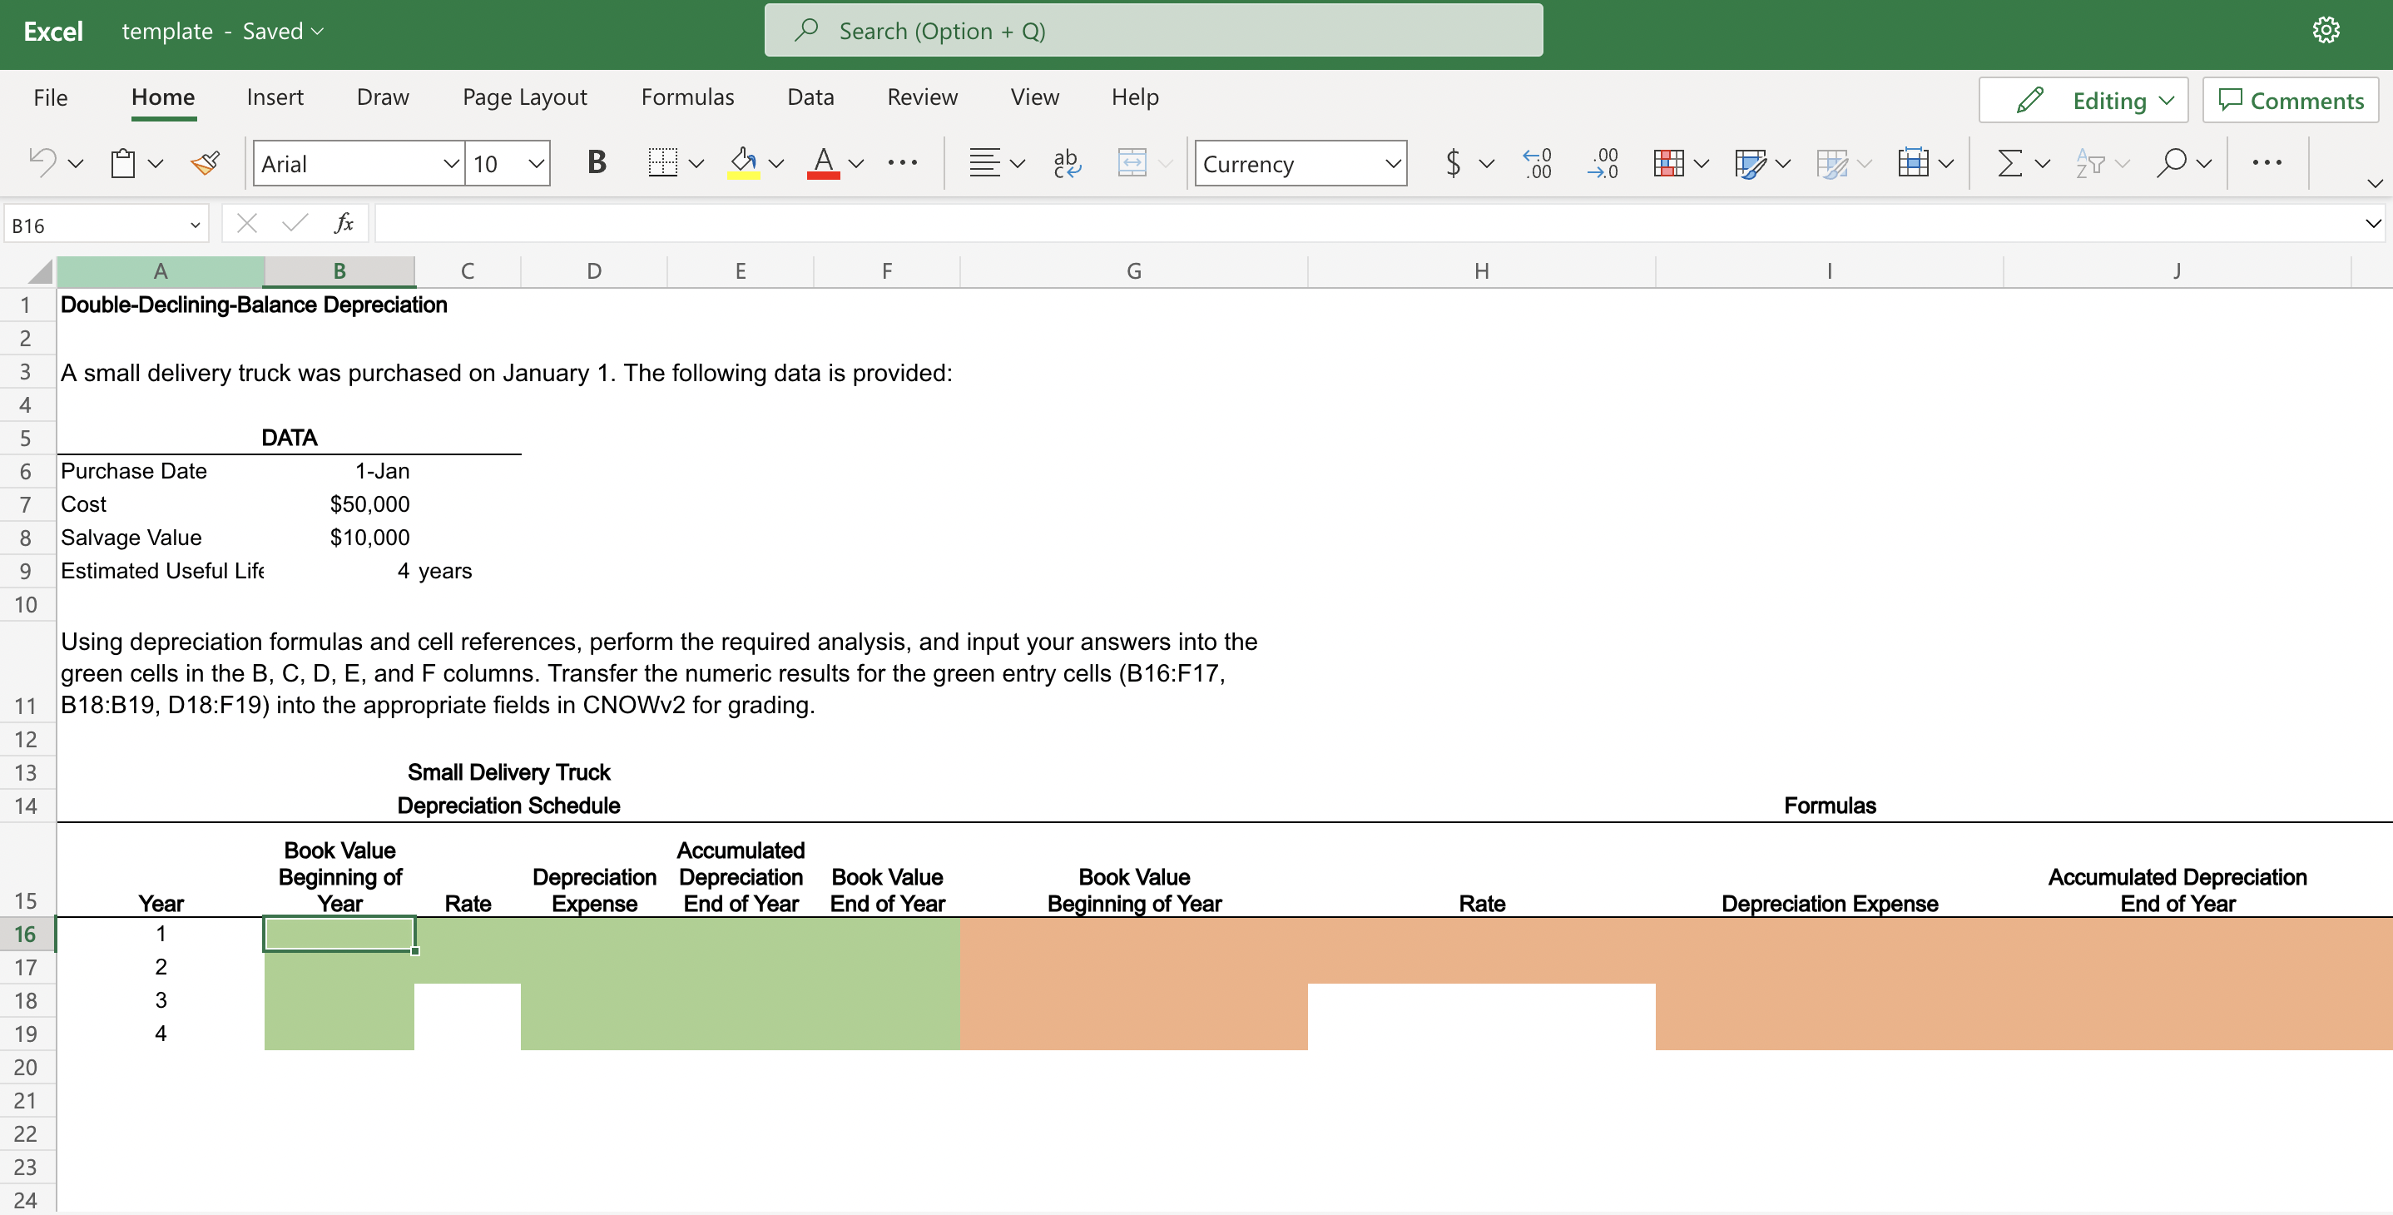Expand the formula bar chevron
2393x1215 pixels.
coord(2372,223)
